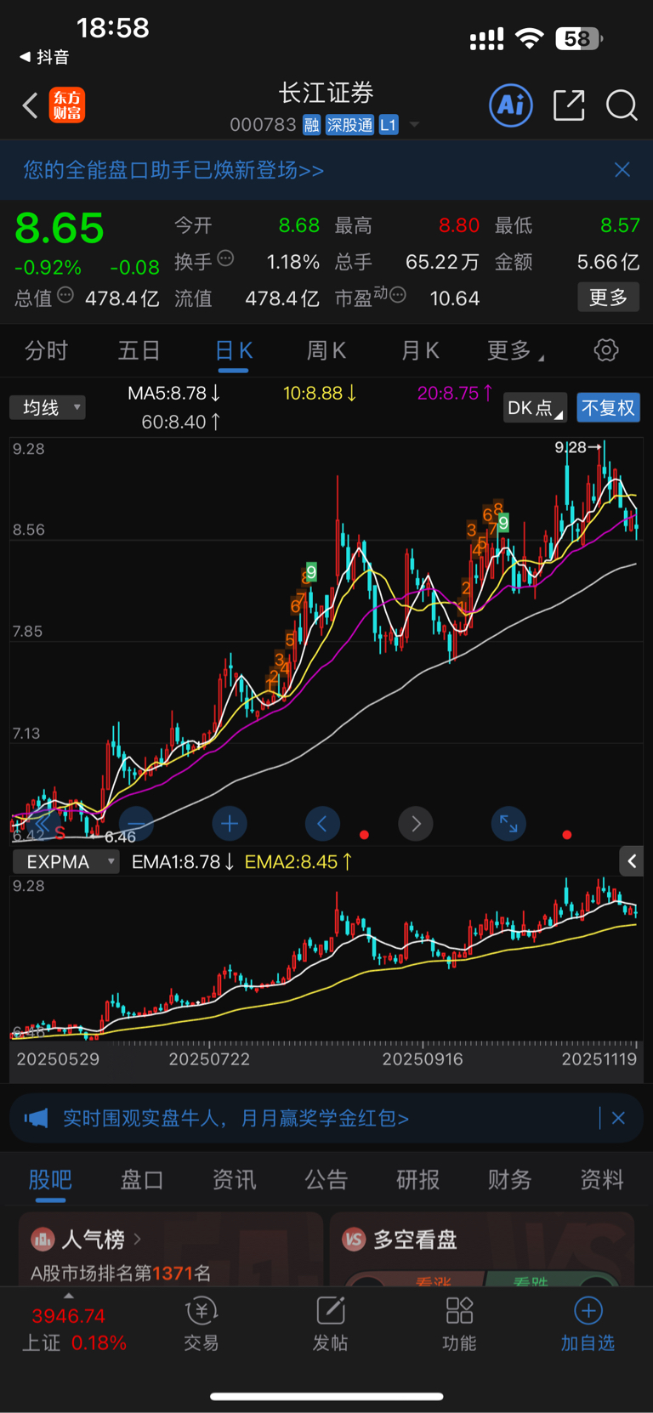Viewport: 653px width, 1413px height.
Task: Expand chart to fullscreen icon
Action: (508, 823)
